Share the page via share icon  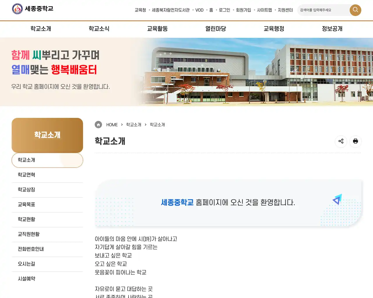click(341, 141)
